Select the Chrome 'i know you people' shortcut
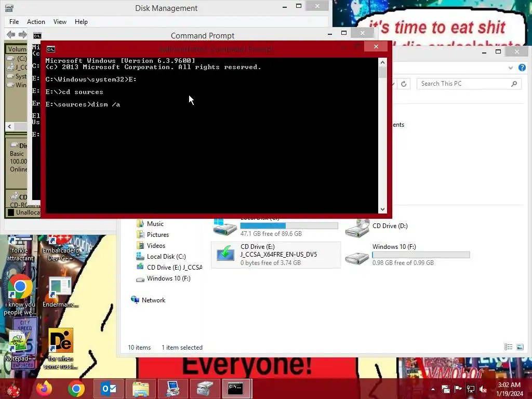532x399 pixels. click(20, 295)
